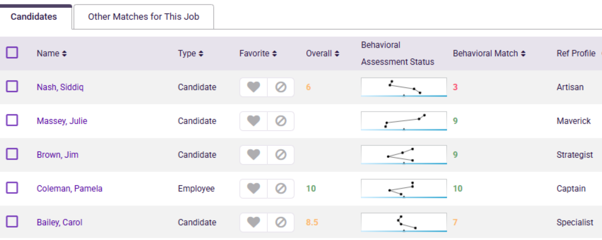
Task: Block candidate Nash, Siddiq
Action: (x=281, y=87)
